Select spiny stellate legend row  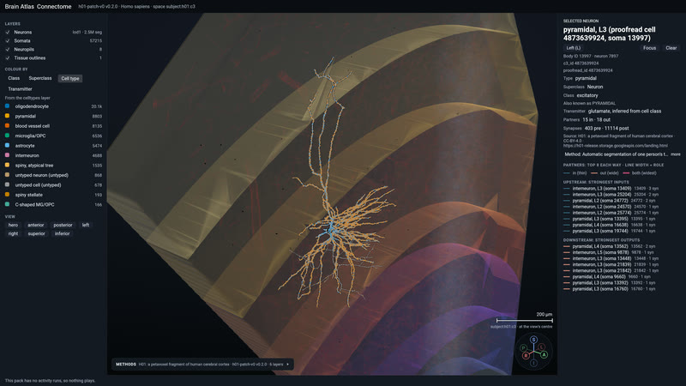click(53, 195)
